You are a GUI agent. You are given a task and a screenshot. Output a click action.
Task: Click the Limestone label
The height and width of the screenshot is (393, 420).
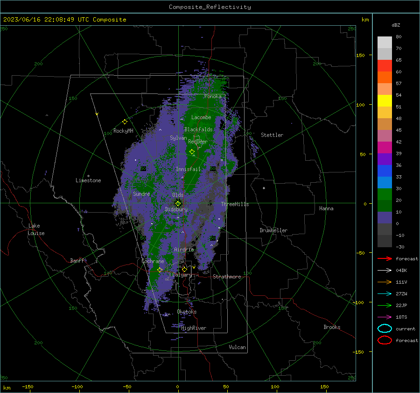coord(88,180)
